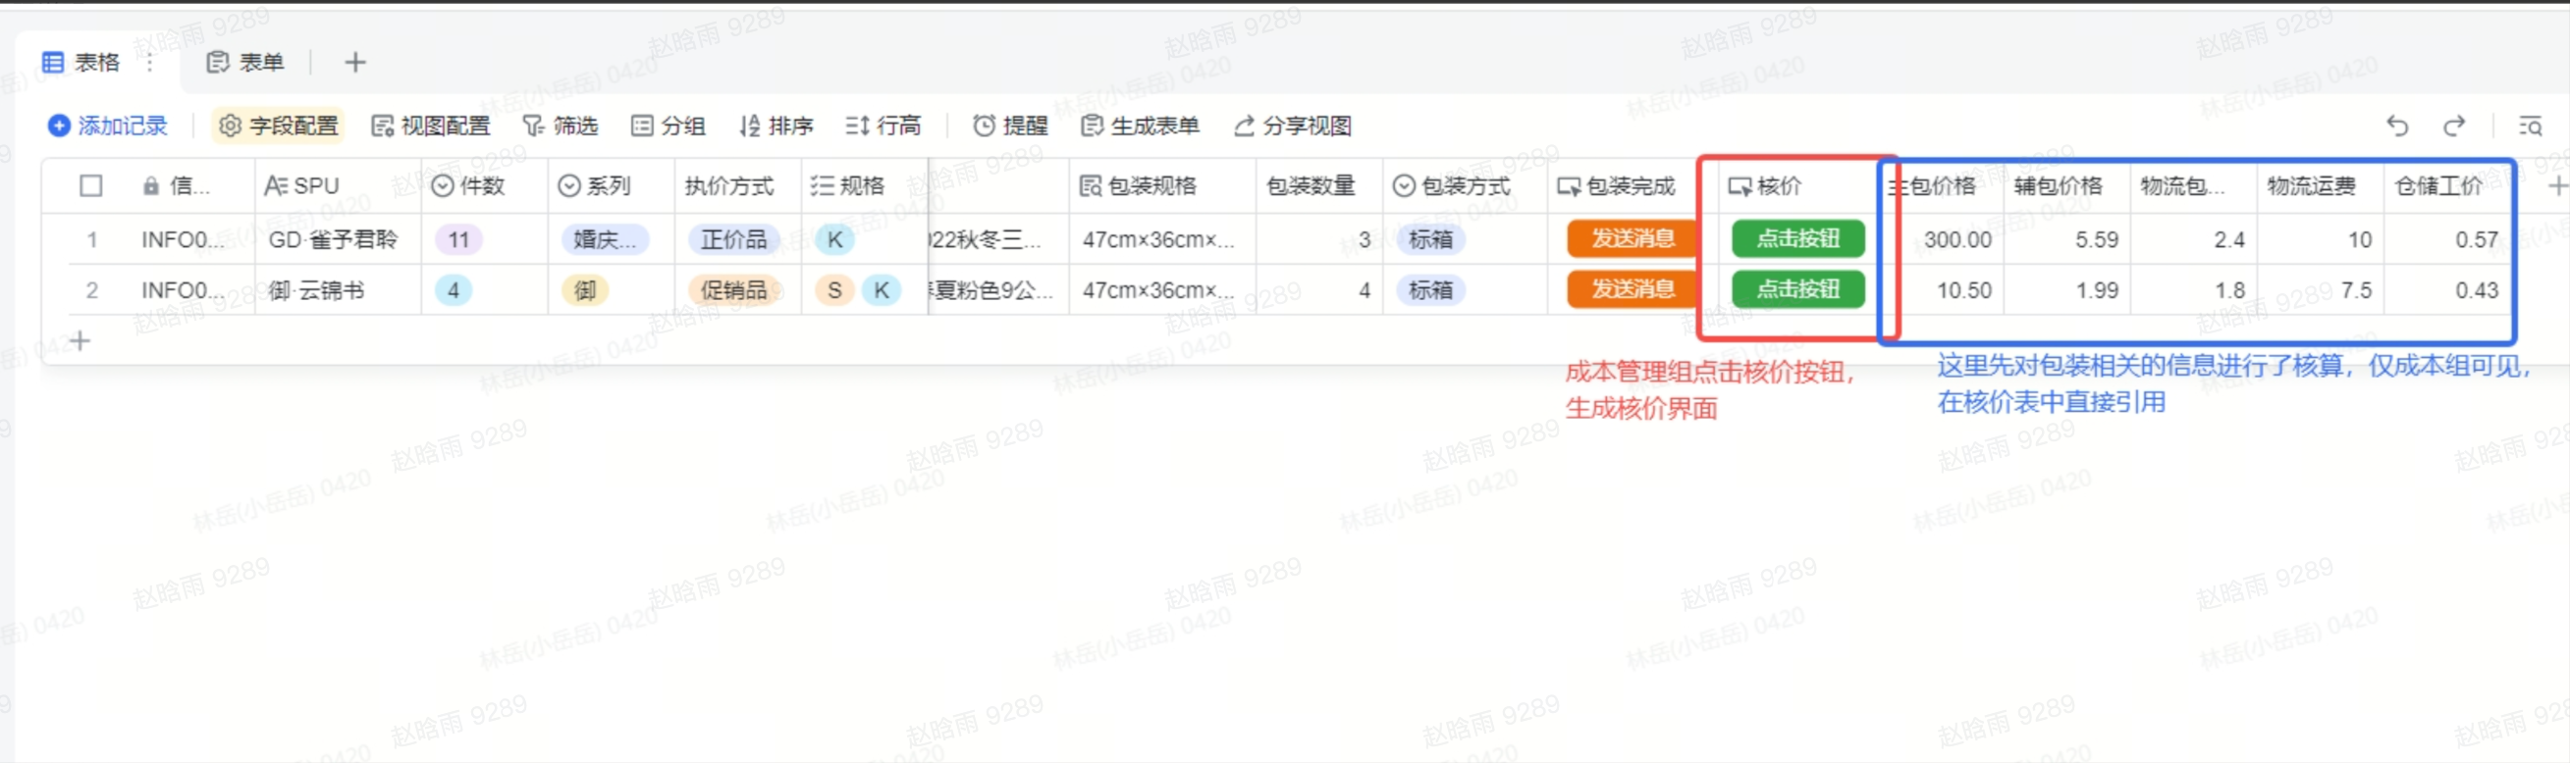Click the 添加记录 add record button

108,126
